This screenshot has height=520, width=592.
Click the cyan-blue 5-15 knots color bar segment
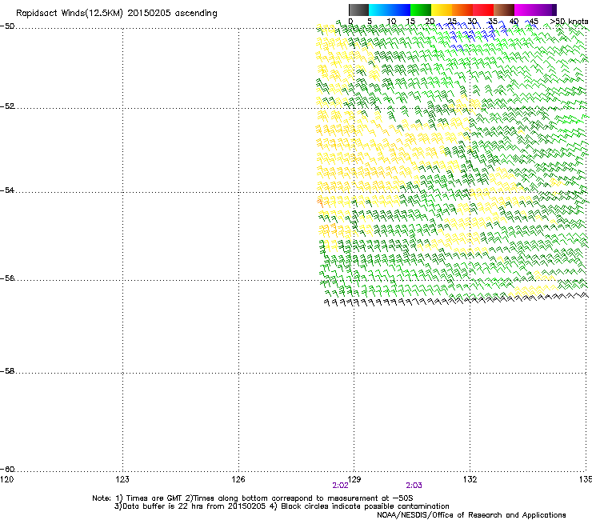pyautogui.click(x=390, y=10)
